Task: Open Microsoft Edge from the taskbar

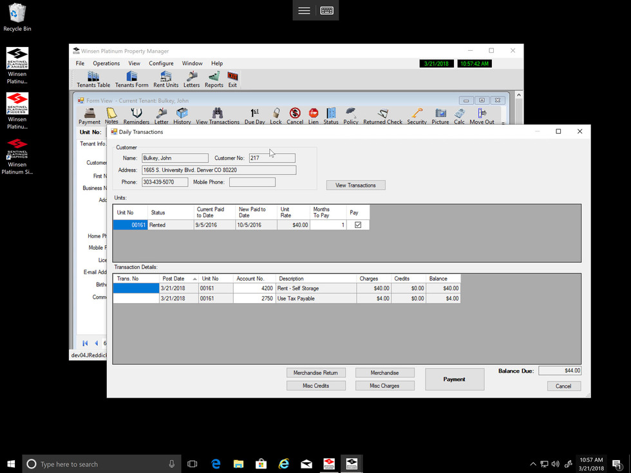Action: pos(216,464)
